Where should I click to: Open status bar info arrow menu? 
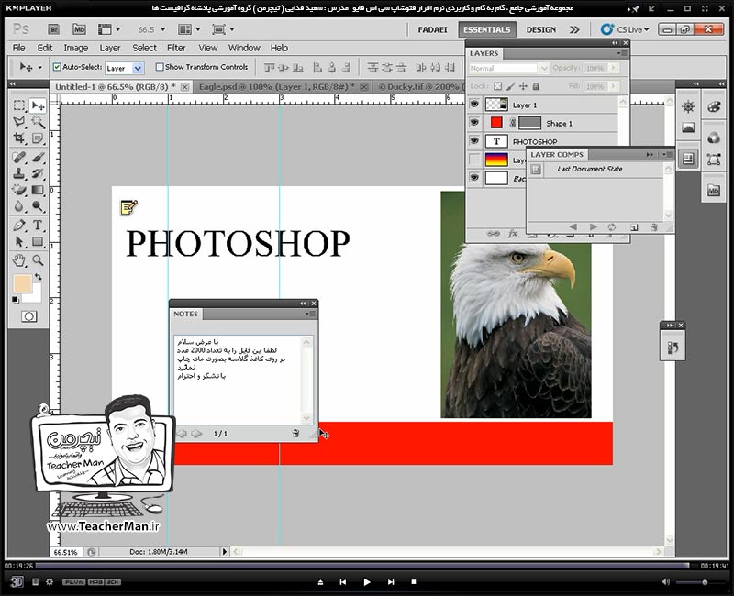click(225, 552)
